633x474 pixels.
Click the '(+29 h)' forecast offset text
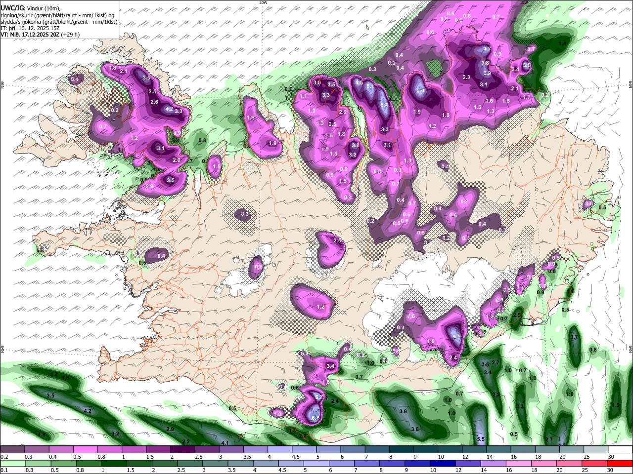click(70, 35)
